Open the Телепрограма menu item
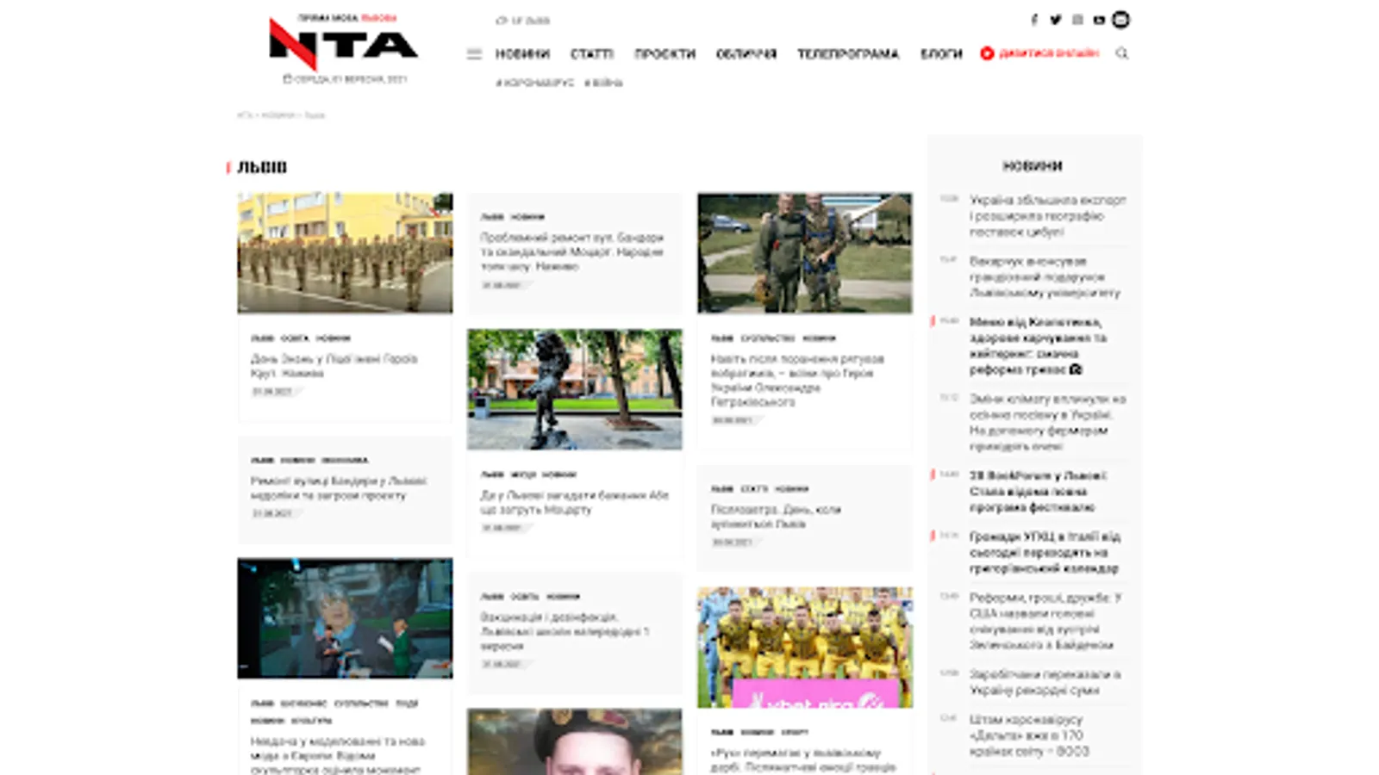This screenshot has height=775, width=1379. [x=848, y=54]
